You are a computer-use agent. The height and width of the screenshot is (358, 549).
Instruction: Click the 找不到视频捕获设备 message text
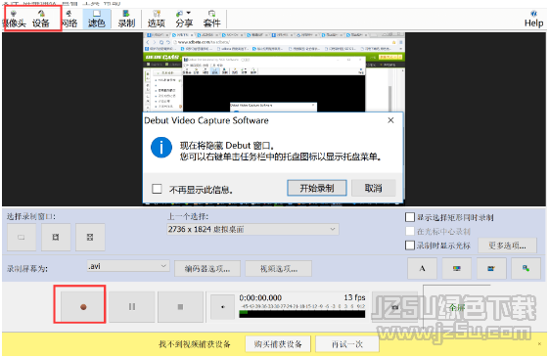point(195,344)
